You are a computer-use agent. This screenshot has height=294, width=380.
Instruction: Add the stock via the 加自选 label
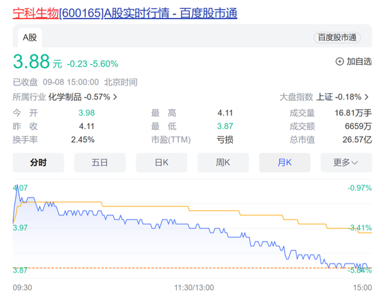359,61
